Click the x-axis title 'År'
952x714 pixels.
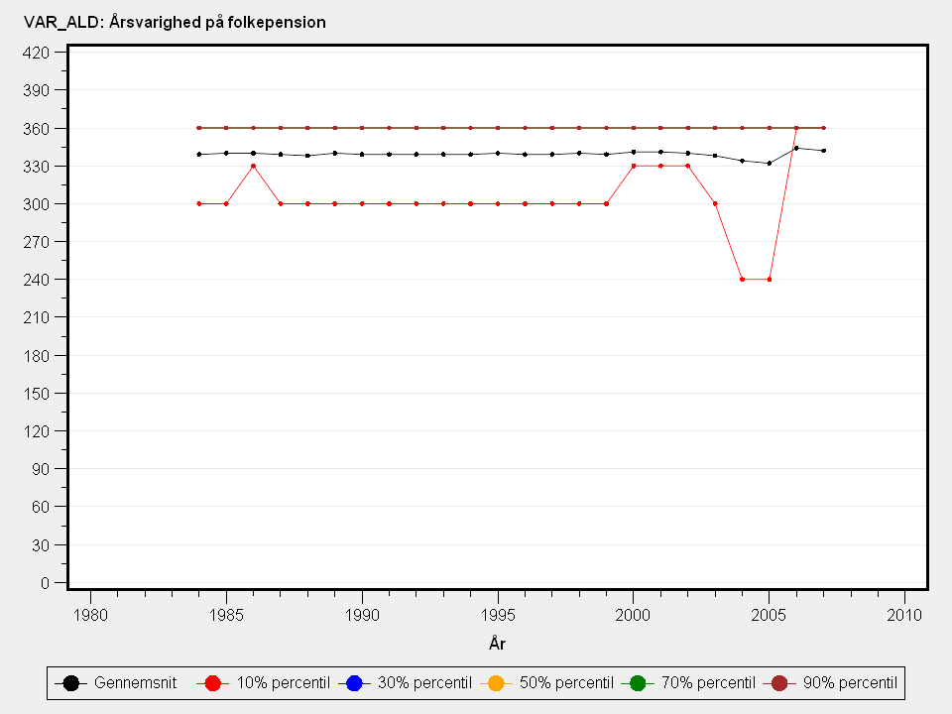498,645
